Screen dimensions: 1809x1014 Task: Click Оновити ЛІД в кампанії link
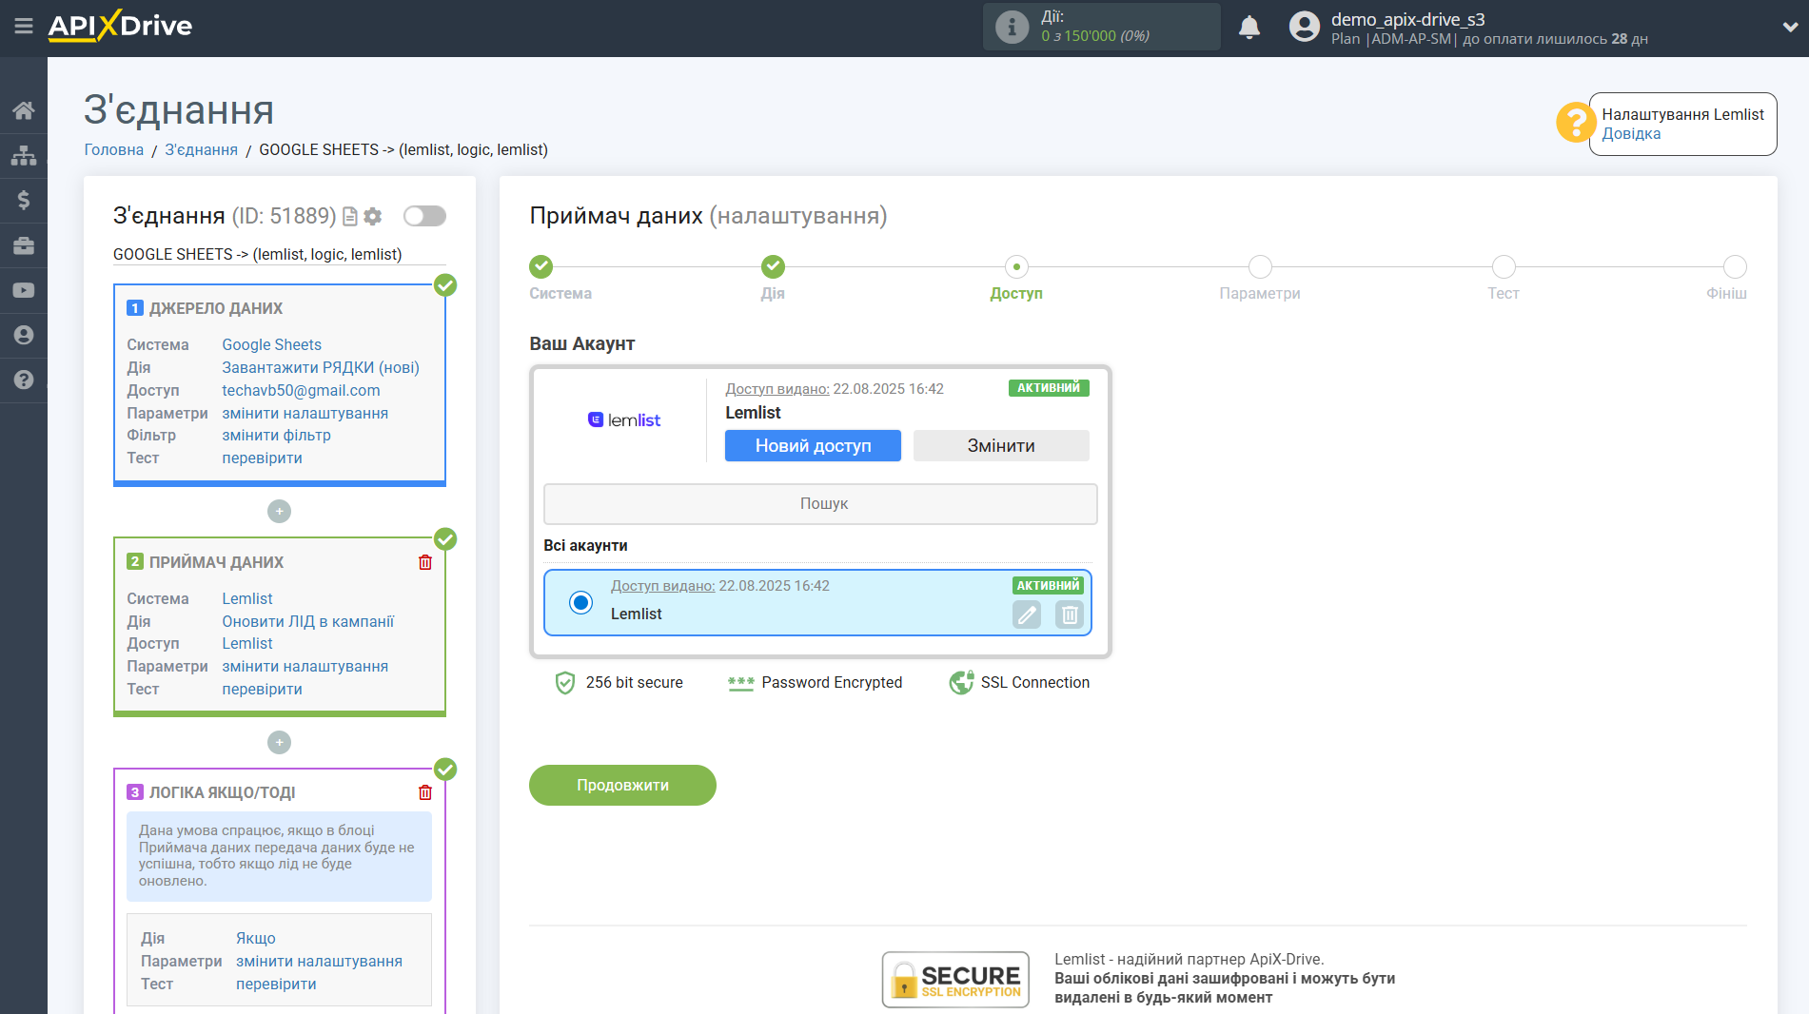(x=308, y=621)
